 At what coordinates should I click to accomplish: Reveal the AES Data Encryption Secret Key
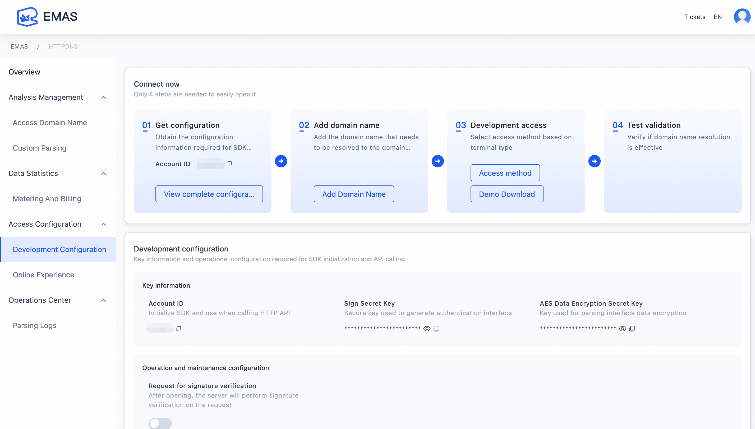click(622, 329)
